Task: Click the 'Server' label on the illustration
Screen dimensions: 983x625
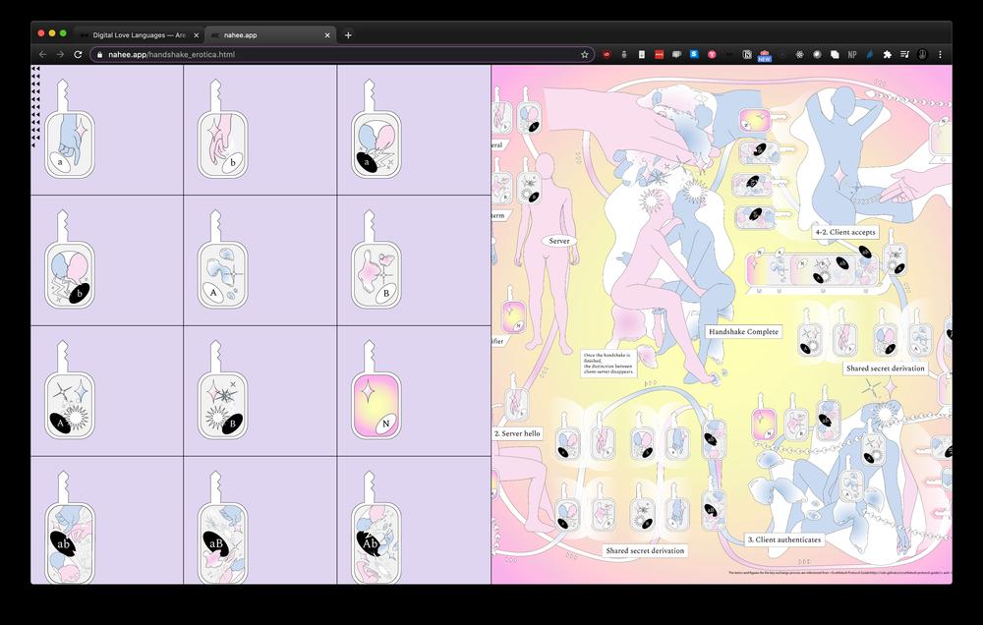Action: (559, 241)
